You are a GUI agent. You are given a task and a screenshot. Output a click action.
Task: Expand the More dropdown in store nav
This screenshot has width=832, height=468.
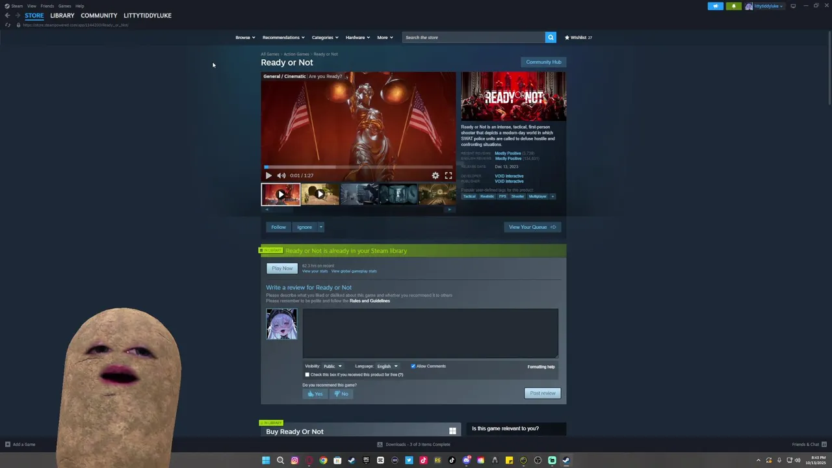point(385,37)
